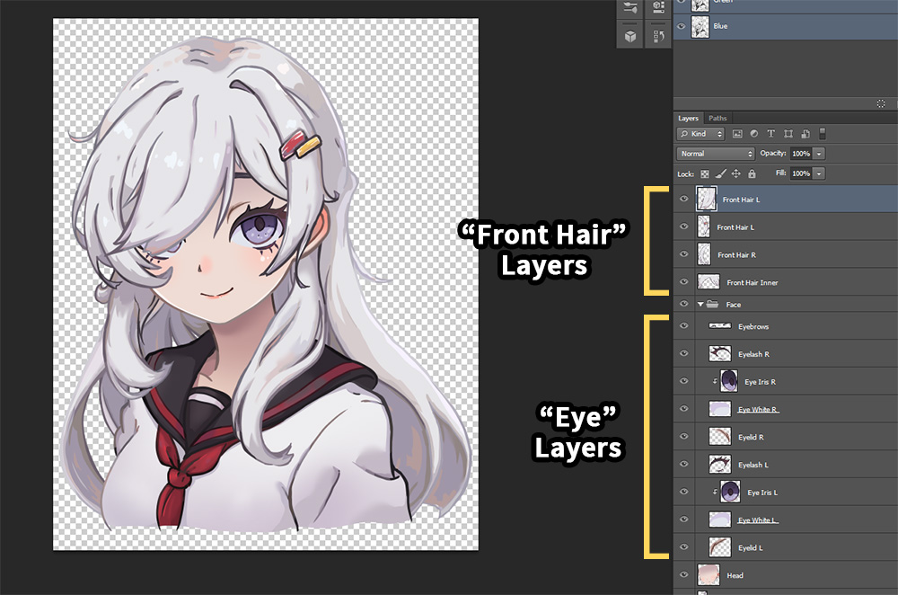The width and height of the screenshot is (898, 595).
Task: Click the Front Hair Inner thumbnail
Action: (x=709, y=281)
